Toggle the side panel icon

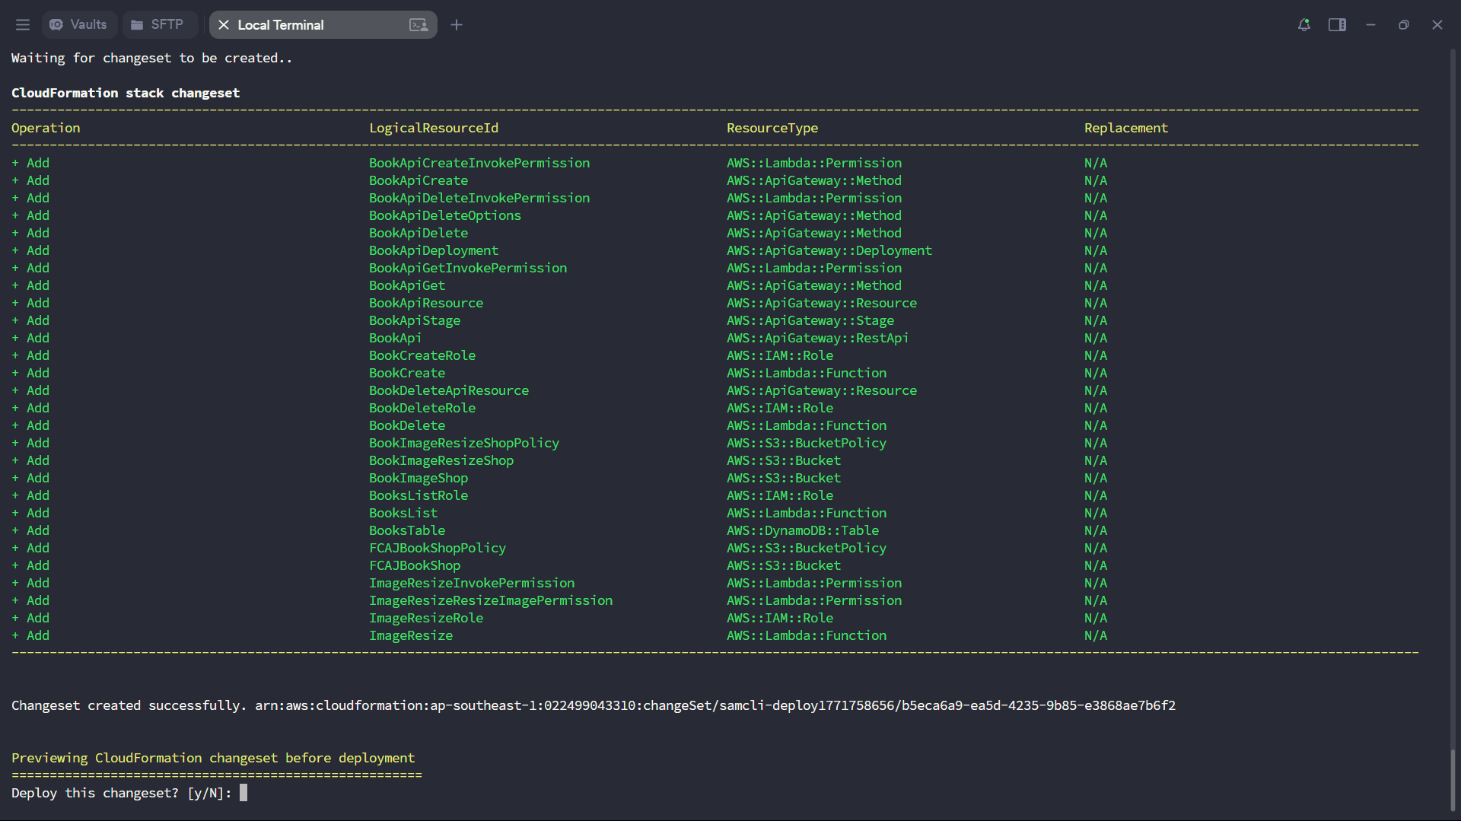click(1337, 25)
